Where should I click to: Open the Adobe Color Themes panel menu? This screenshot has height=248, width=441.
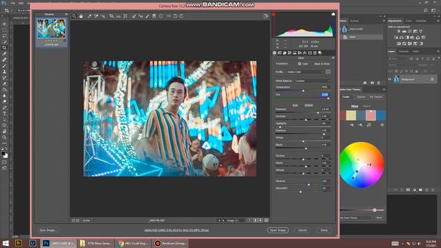[384, 90]
